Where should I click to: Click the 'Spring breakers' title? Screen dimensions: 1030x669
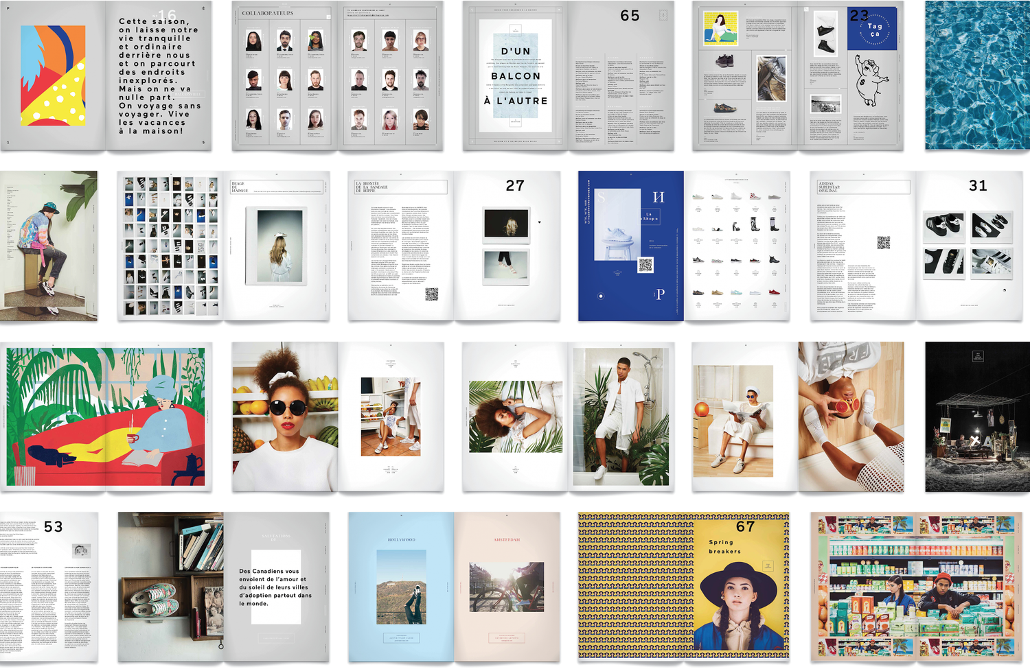[725, 547]
